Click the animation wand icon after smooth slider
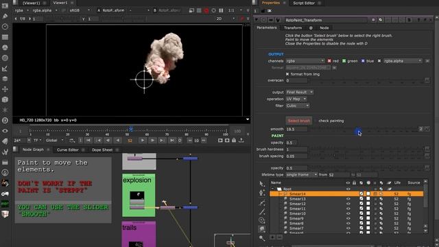The height and width of the screenshot is (247, 439). tap(427, 129)
